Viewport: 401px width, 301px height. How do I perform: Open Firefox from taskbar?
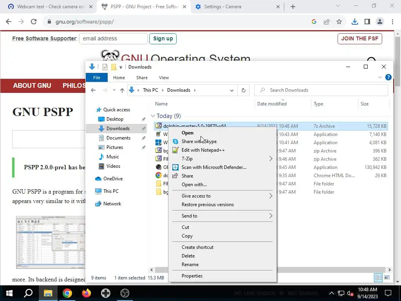[87, 293]
